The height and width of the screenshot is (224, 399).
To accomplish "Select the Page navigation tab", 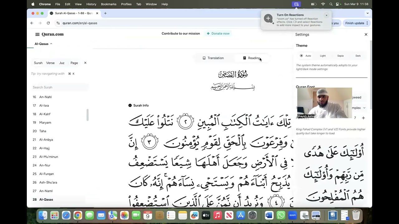I will 74,63.
